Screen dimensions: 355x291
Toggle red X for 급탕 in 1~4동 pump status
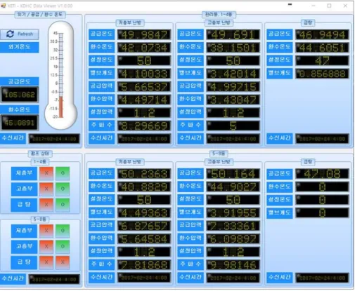(46, 205)
